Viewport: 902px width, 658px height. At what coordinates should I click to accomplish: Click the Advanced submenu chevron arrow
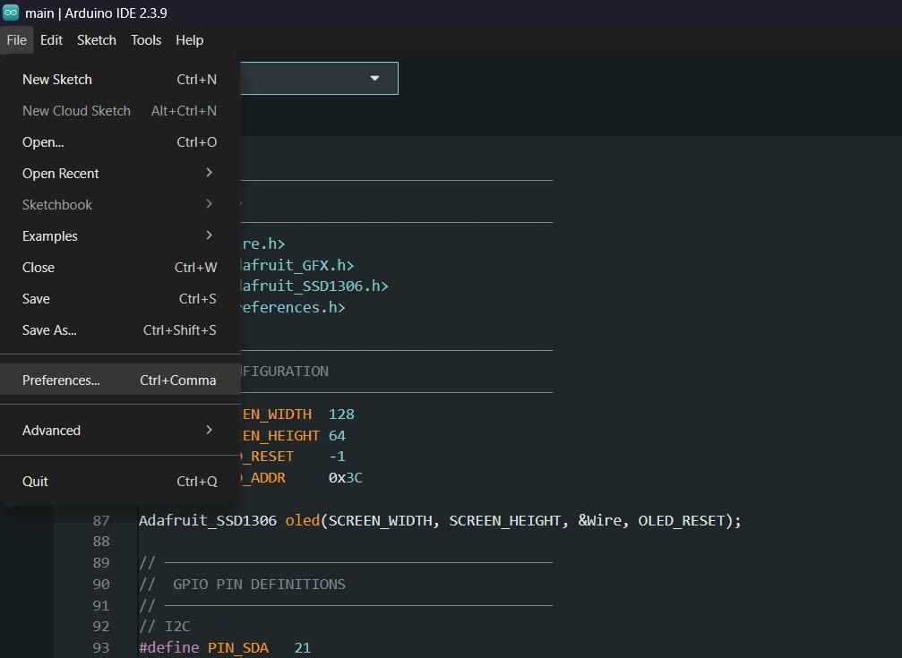(x=209, y=430)
